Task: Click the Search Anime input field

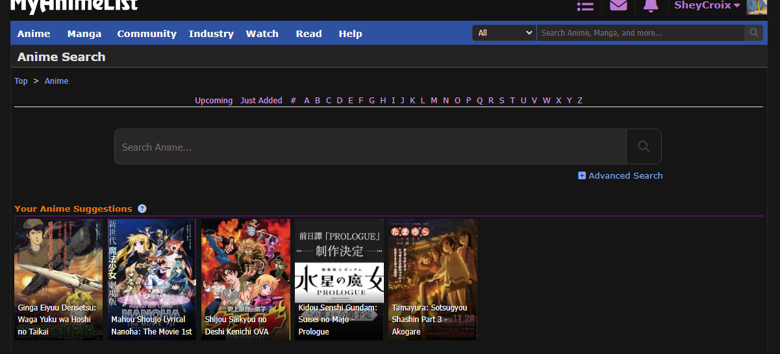Action: [370, 147]
